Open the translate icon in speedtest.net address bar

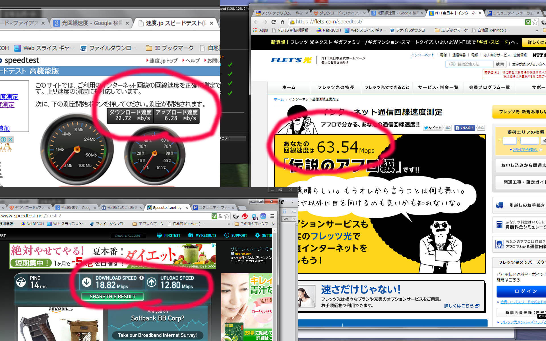pyautogui.click(x=220, y=216)
